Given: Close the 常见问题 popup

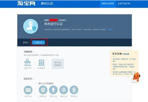Looking at the screenshot, I should [136, 53].
